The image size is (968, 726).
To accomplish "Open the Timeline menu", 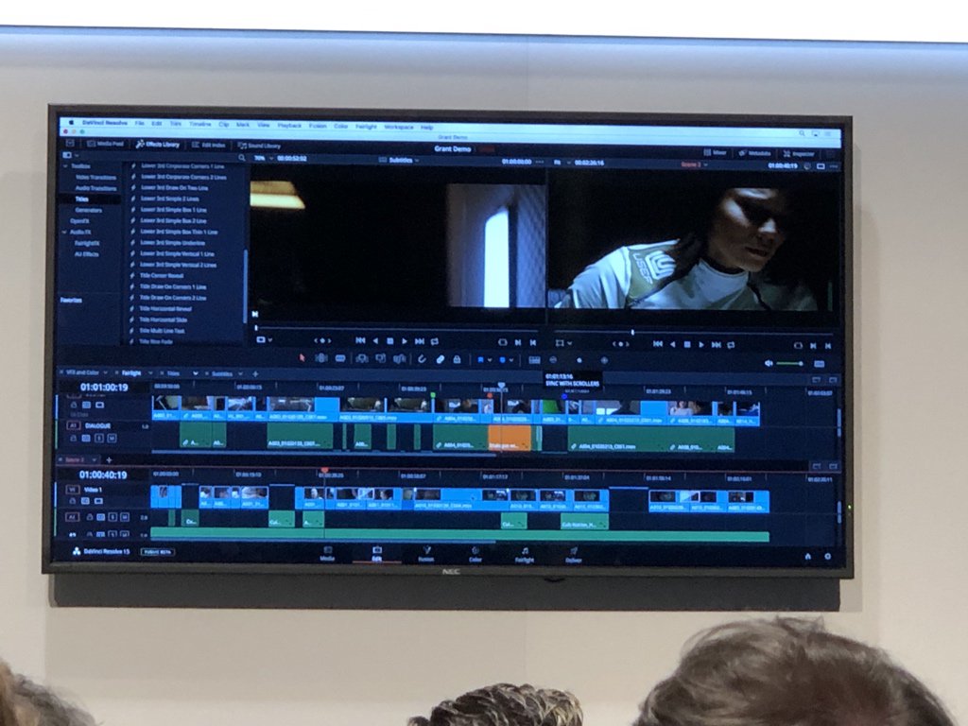I will [x=199, y=124].
